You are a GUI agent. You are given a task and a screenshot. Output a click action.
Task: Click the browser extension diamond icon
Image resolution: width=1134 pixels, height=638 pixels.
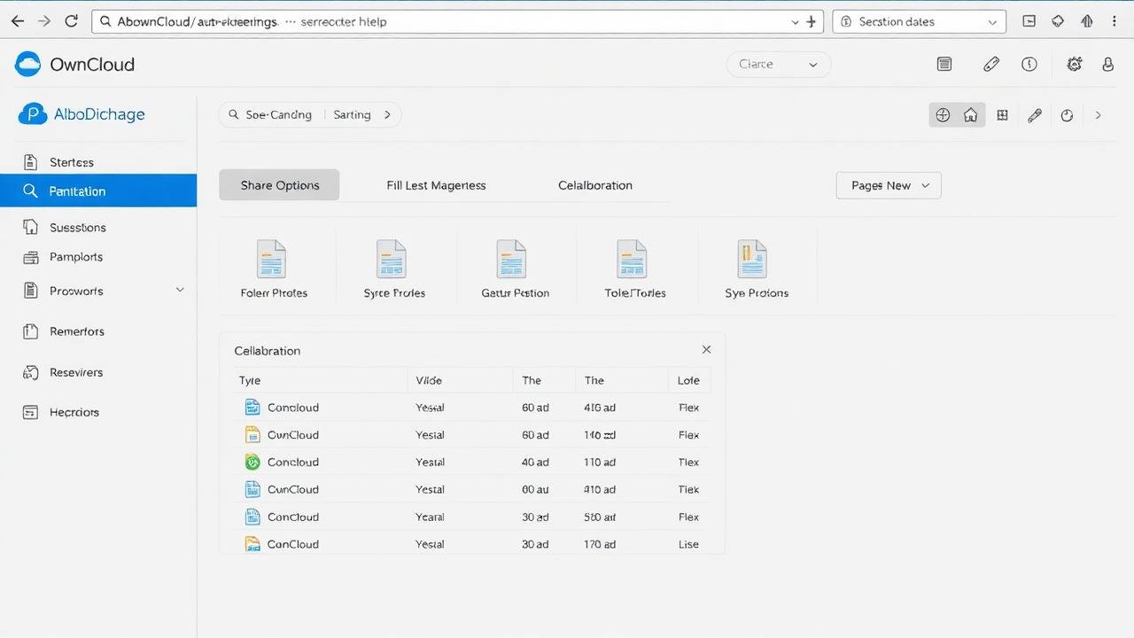tap(1058, 21)
